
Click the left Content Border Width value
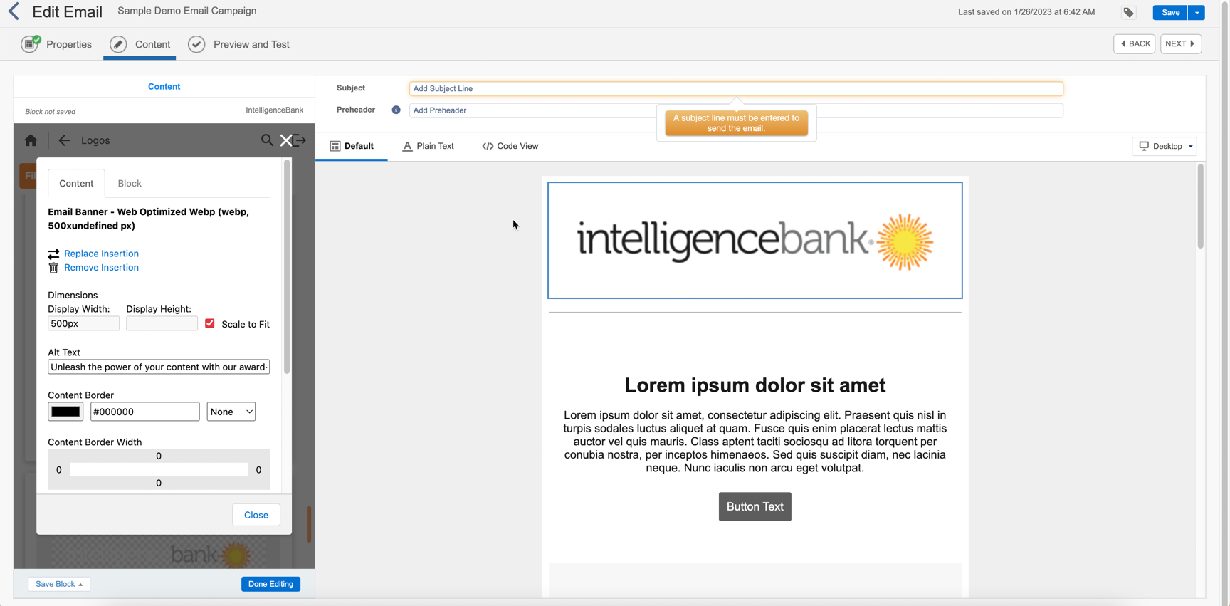(59, 470)
